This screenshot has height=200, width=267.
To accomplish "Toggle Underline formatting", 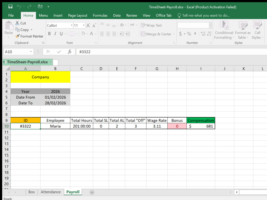I will point(61,34).
